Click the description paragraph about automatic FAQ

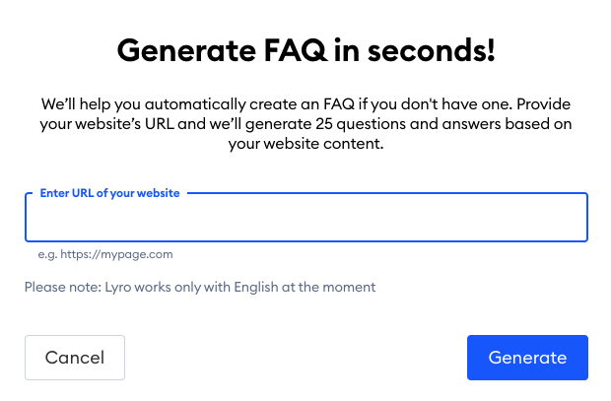click(305, 124)
